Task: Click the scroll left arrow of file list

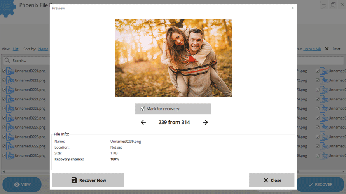Action: [3, 171]
